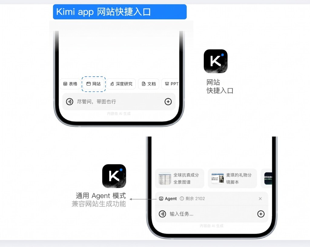Viewport: 310px width, 247px height.
Task: Tap the 表格 table shortcut chip
Action: point(70,84)
